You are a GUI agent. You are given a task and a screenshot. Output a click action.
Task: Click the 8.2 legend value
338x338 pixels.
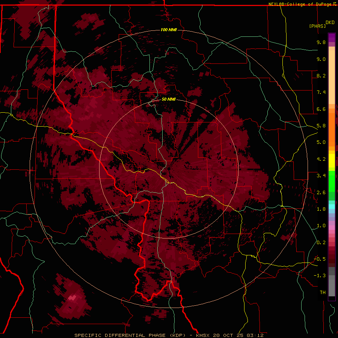pos(321,75)
